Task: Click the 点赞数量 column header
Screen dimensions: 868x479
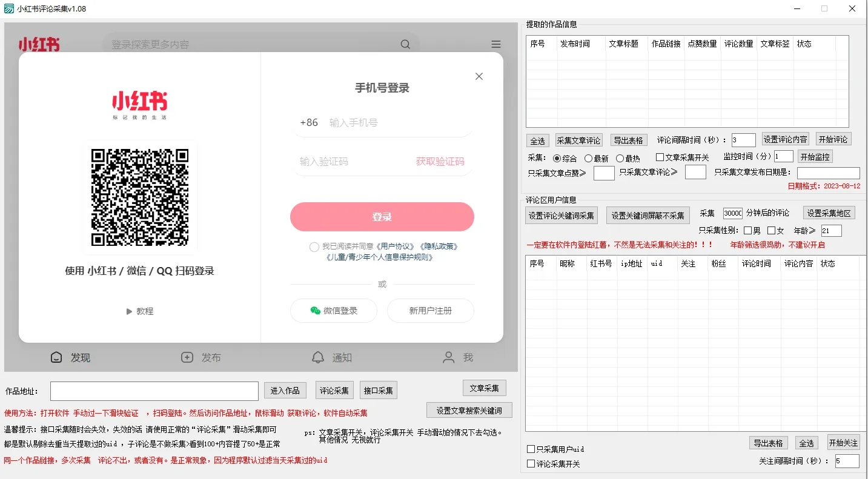Action: [x=702, y=44]
